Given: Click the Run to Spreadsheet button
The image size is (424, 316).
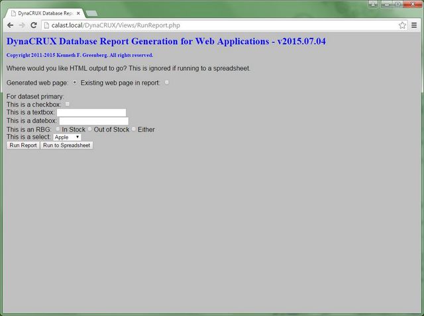Looking at the screenshot, I should (x=66, y=145).
